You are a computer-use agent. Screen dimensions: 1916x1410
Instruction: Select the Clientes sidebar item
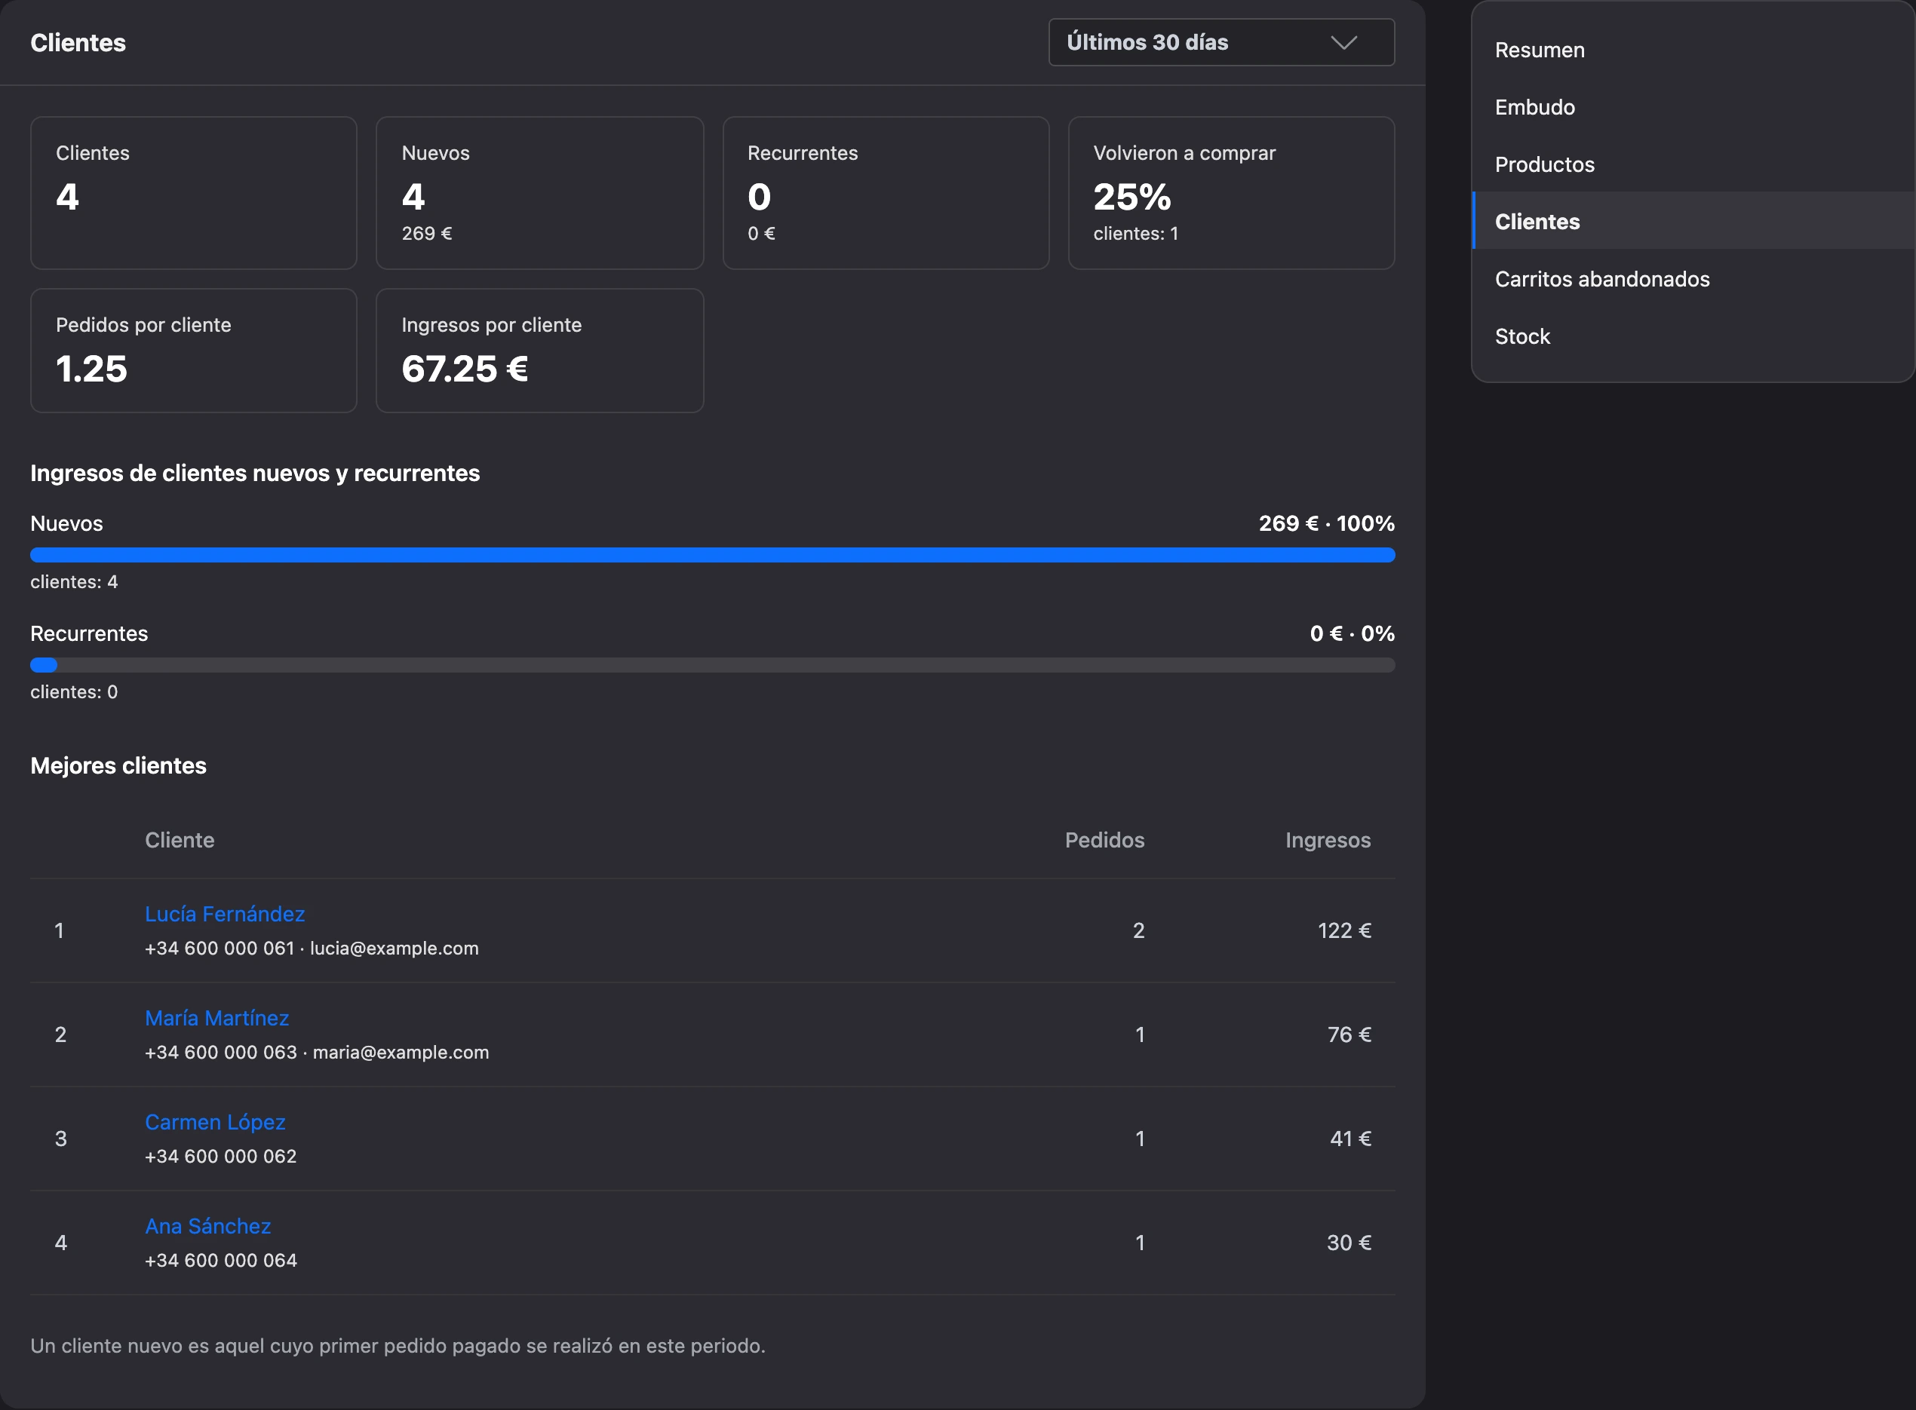(x=1693, y=221)
